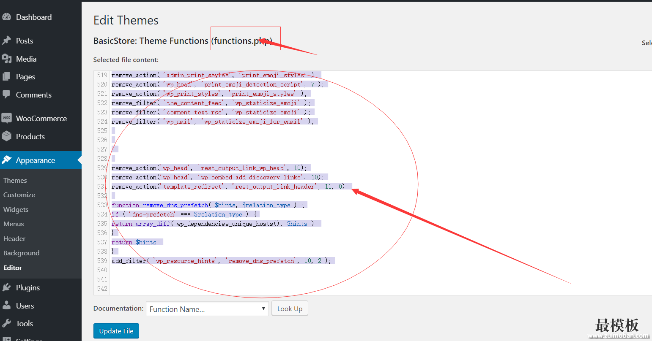The image size is (652, 341).
Task: Open Background under Appearance
Action: point(21,253)
